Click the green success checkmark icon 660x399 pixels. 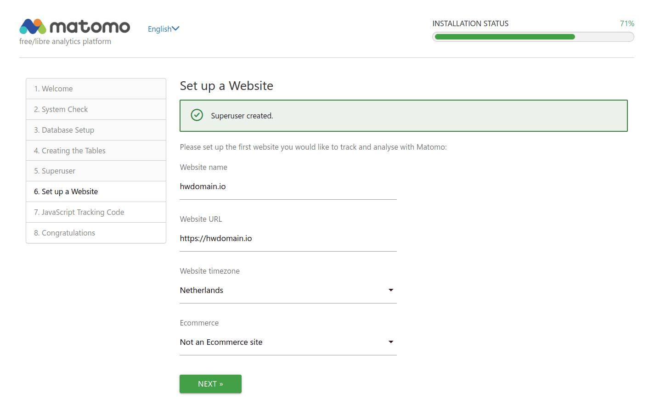[197, 115]
